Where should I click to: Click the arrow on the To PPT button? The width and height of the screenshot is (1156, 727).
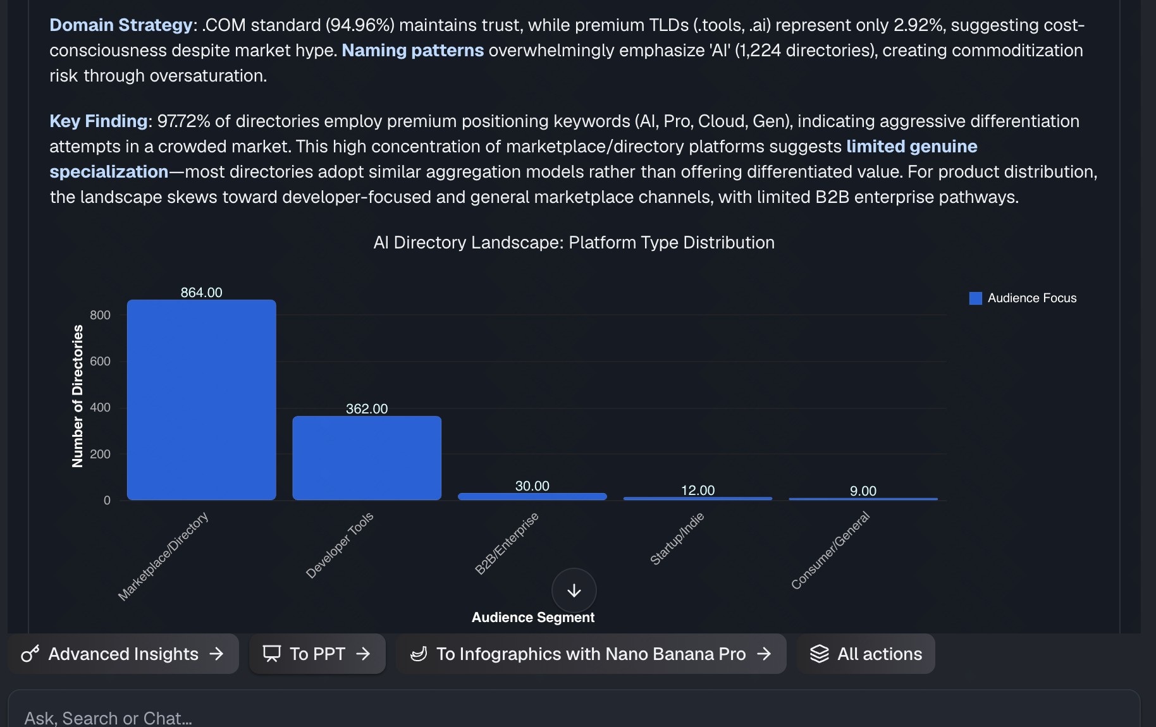click(363, 654)
